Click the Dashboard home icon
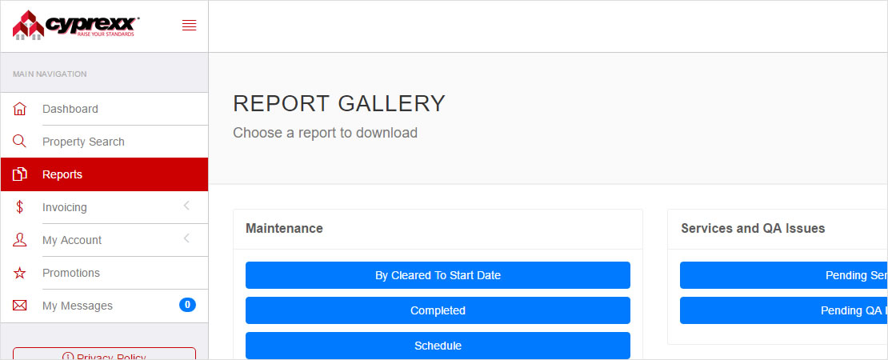The width and height of the screenshot is (888, 360). coord(20,109)
